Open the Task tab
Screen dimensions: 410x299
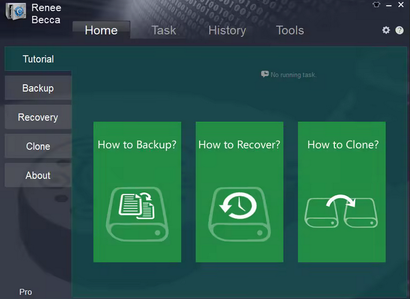pos(163,31)
